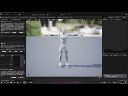Click the viewport scale snap setting

96,20
